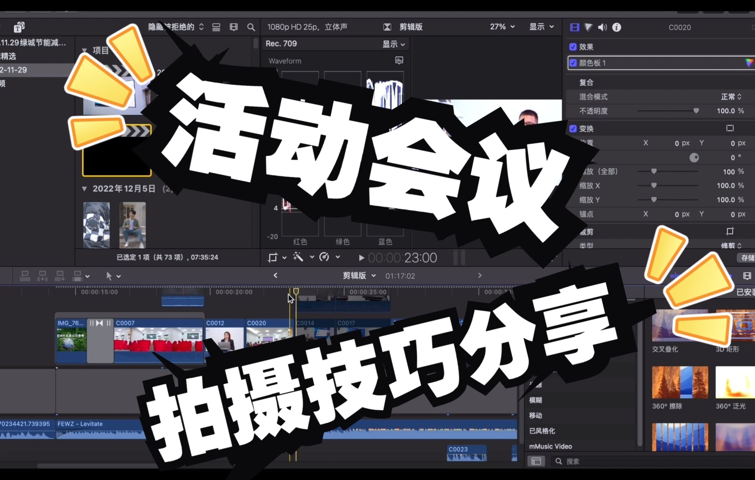Click the crop on-screen control icon beside 裁剪

pyautogui.click(x=730, y=231)
